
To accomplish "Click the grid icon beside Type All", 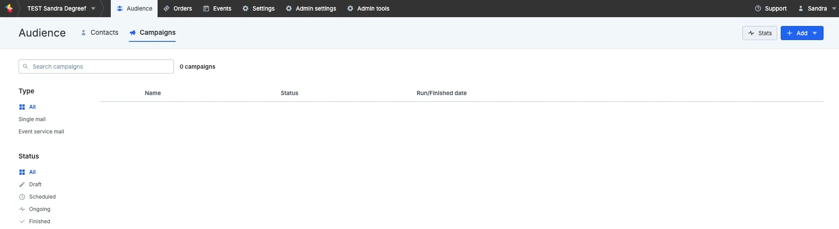I will pos(22,107).
